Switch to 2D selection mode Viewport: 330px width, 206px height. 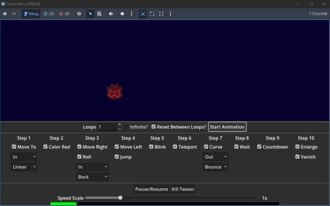(x=49, y=14)
